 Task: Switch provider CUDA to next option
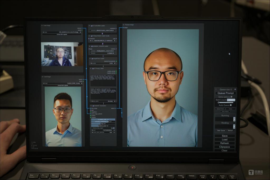(115, 63)
